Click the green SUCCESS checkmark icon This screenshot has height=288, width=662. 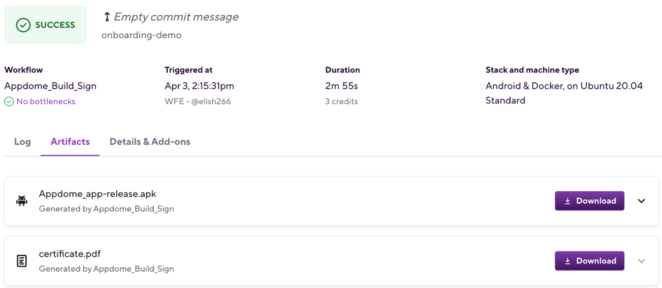click(x=23, y=25)
